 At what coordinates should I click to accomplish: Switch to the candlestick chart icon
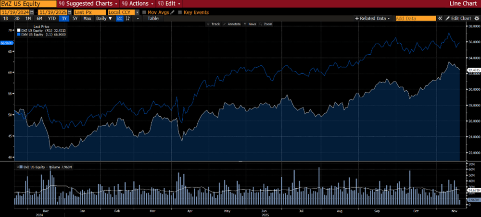click(x=128, y=18)
